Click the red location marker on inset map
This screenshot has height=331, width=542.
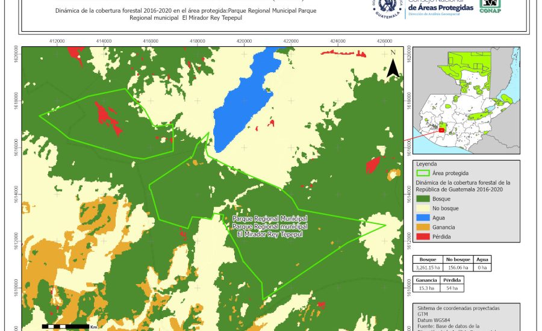pyautogui.click(x=441, y=129)
